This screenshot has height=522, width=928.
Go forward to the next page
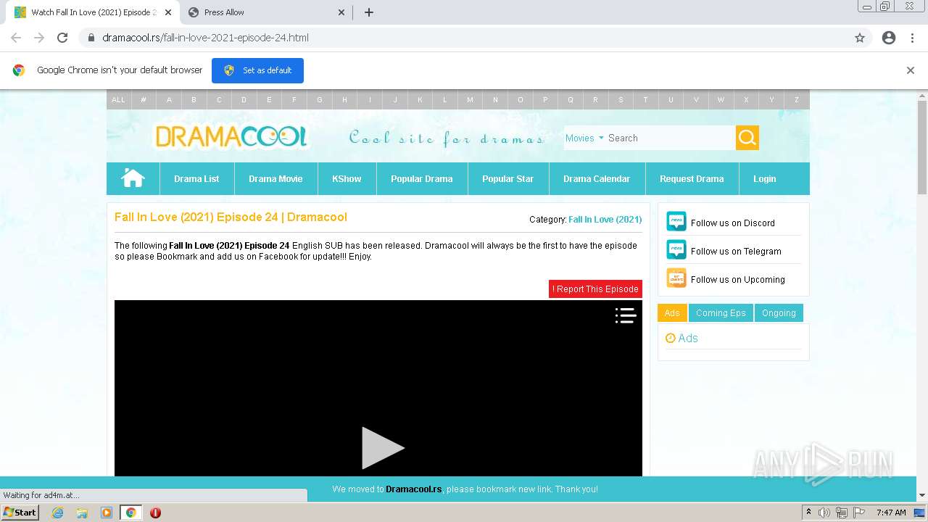(x=39, y=38)
